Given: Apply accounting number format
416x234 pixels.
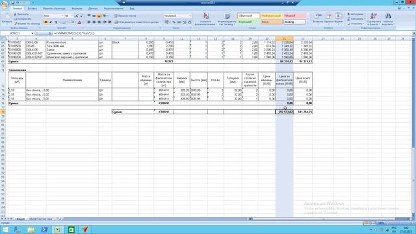Looking at the screenshot, I should pyautogui.click(x=167, y=22).
